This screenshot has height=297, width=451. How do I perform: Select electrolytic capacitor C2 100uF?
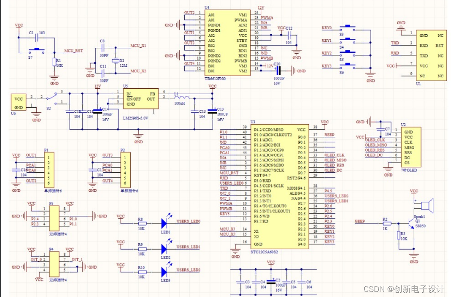[271, 282]
